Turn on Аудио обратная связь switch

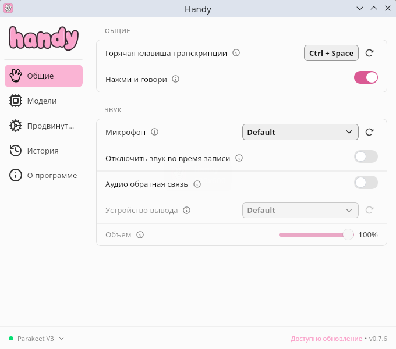click(x=366, y=183)
